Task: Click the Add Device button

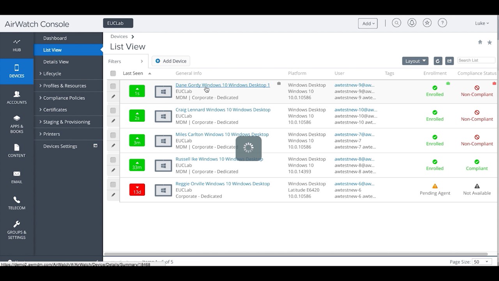Action: (x=171, y=61)
